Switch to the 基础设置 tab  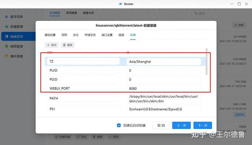pos(50,35)
